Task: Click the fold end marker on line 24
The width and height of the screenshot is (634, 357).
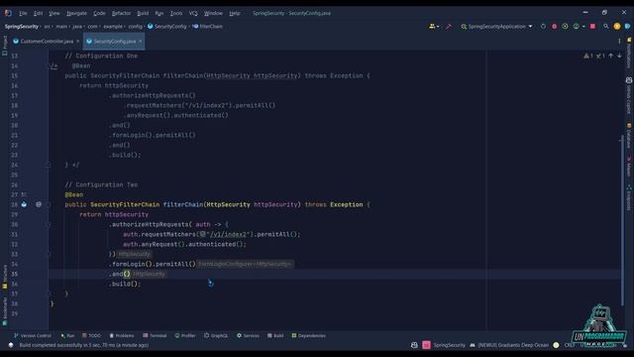Action: click(49, 166)
